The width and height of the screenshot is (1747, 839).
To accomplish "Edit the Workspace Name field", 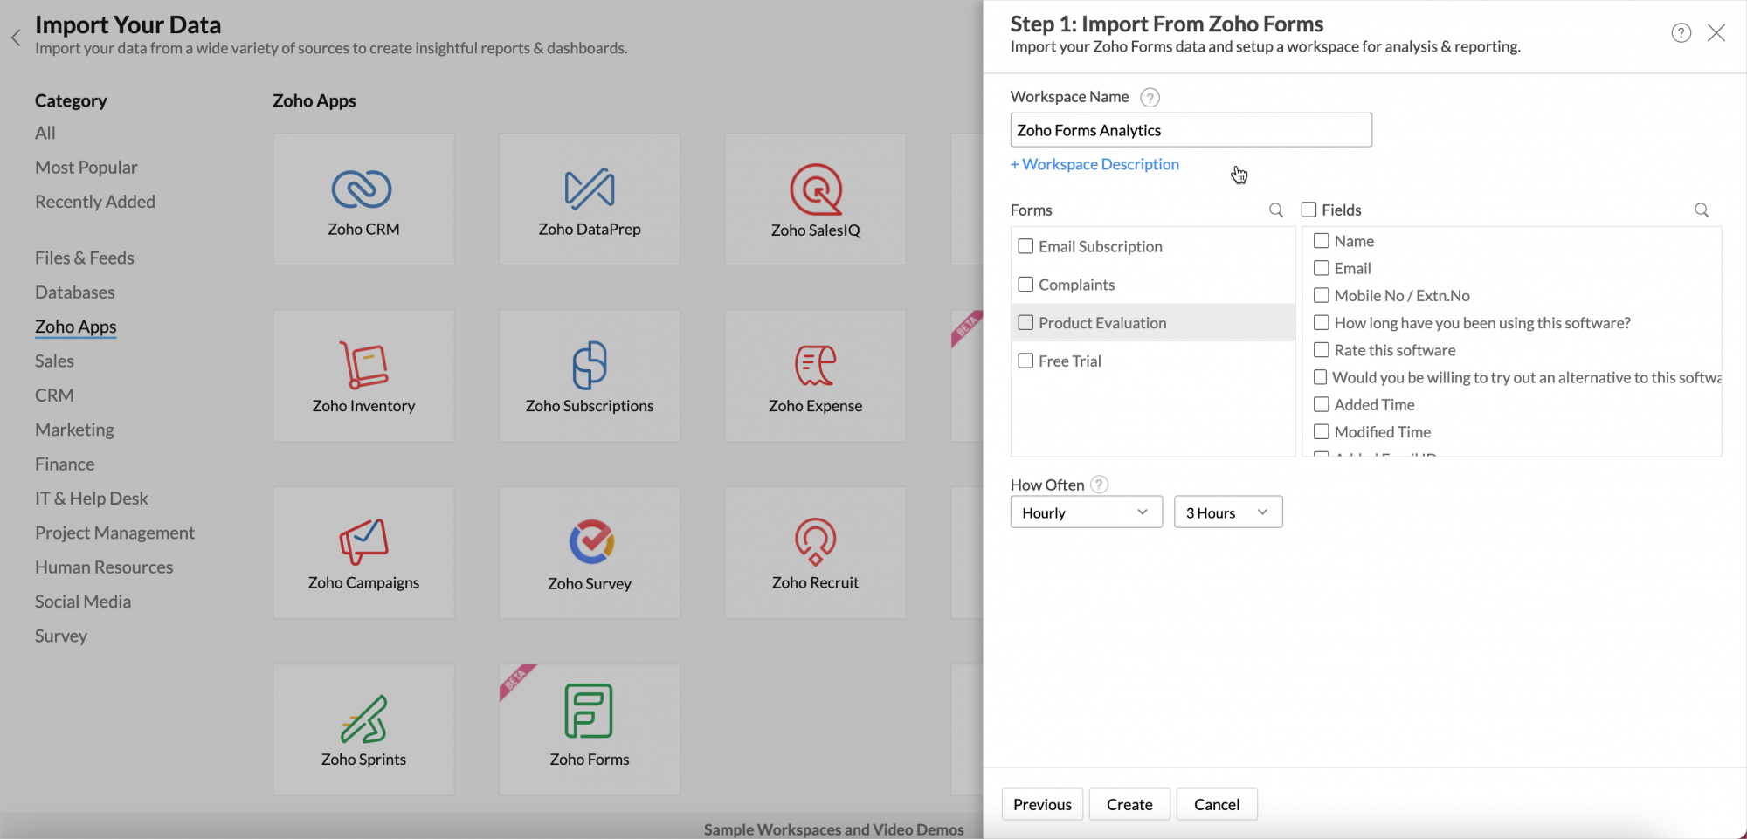I will [x=1190, y=129].
